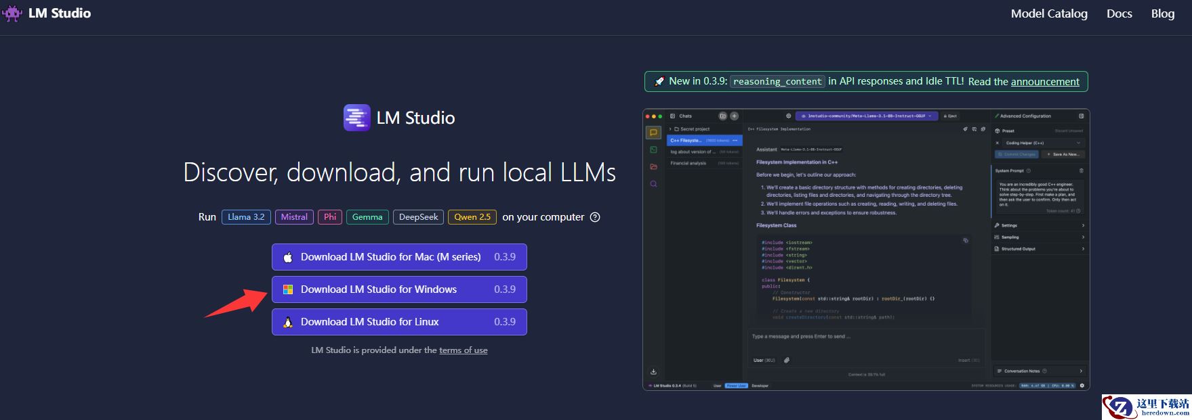The height and width of the screenshot is (420, 1192).
Task: Select Power User mode in preview status bar
Action: pos(736,386)
